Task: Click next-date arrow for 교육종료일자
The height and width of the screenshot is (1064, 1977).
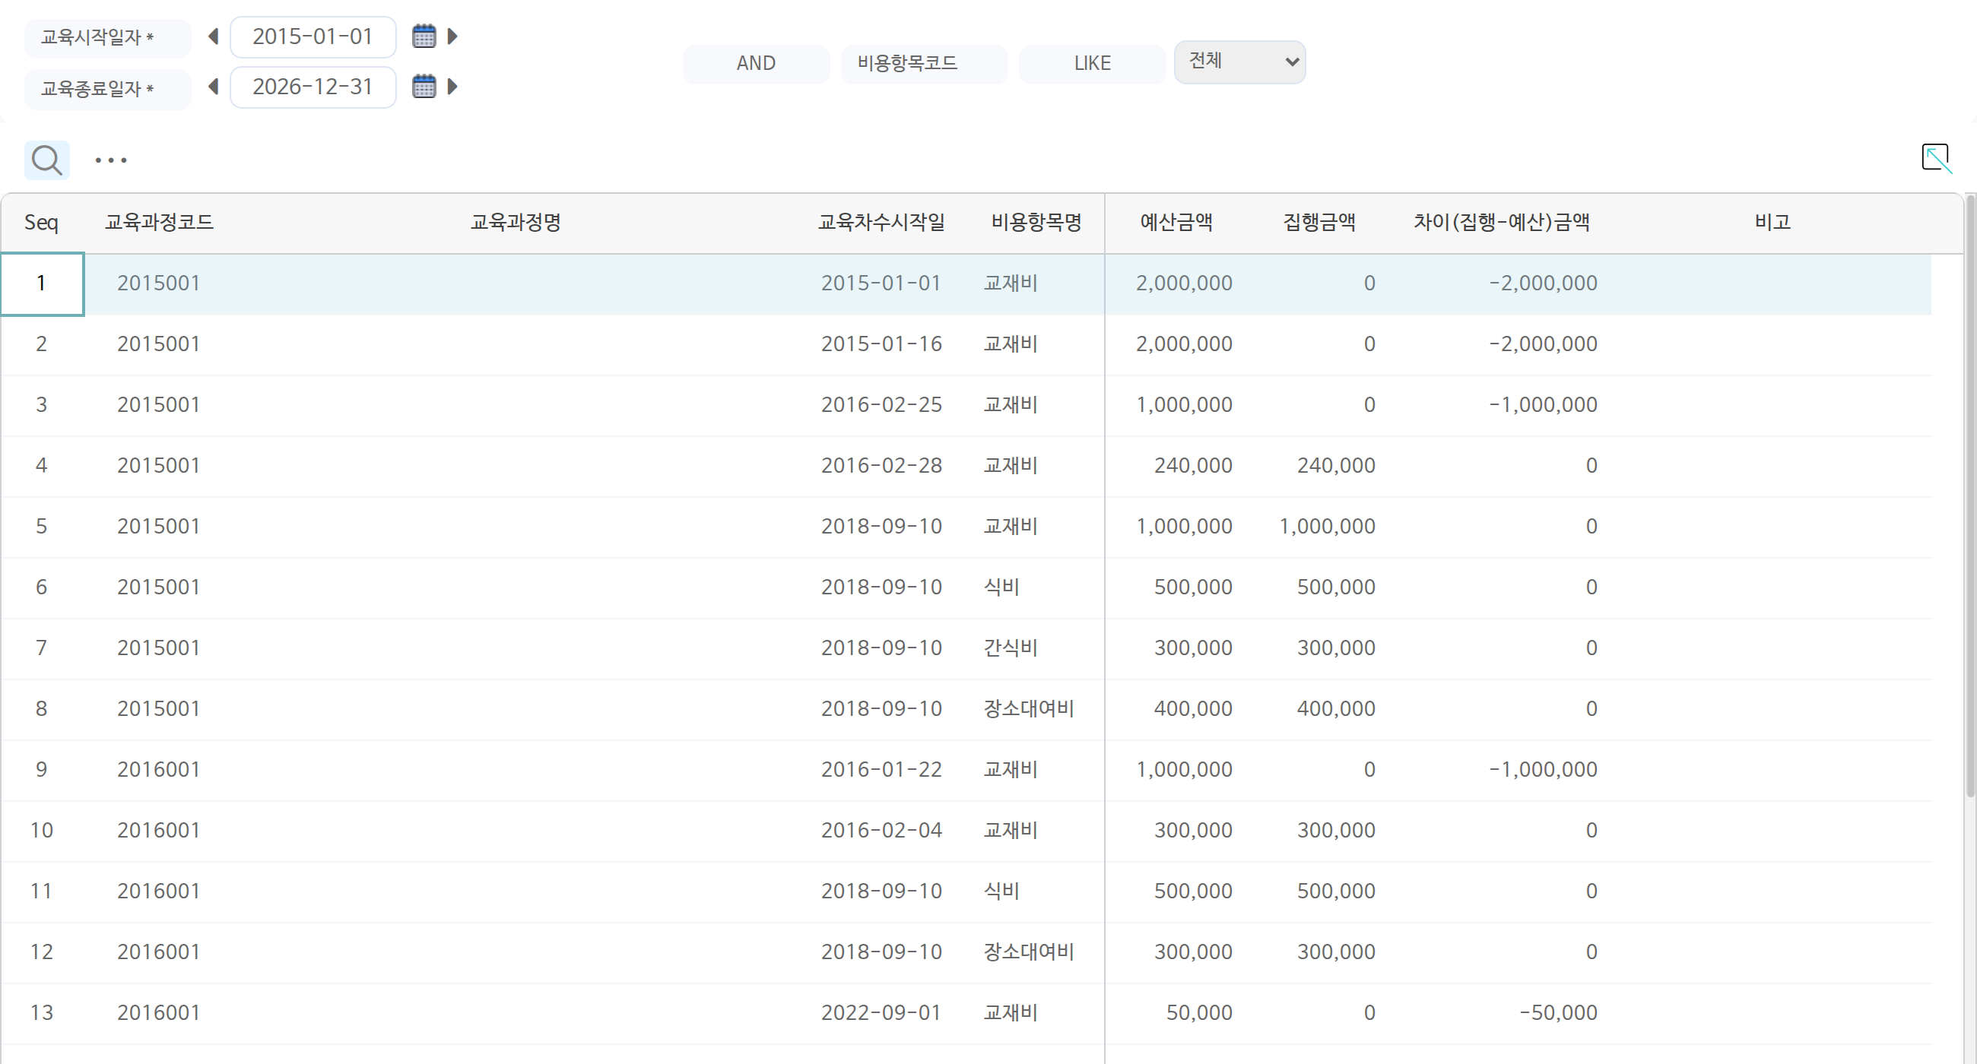Action: [x=452, y=86]
